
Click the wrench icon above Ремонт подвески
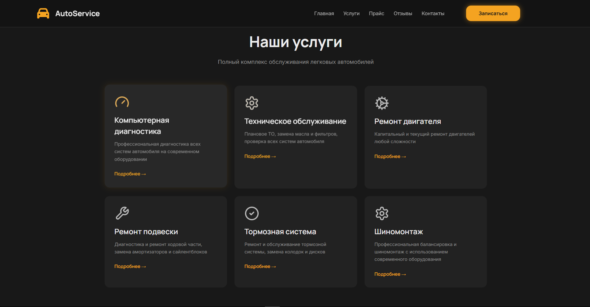(122, 213)
